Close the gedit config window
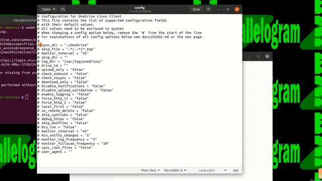Screen dimensions: 322x181 [x=237, y=10]
